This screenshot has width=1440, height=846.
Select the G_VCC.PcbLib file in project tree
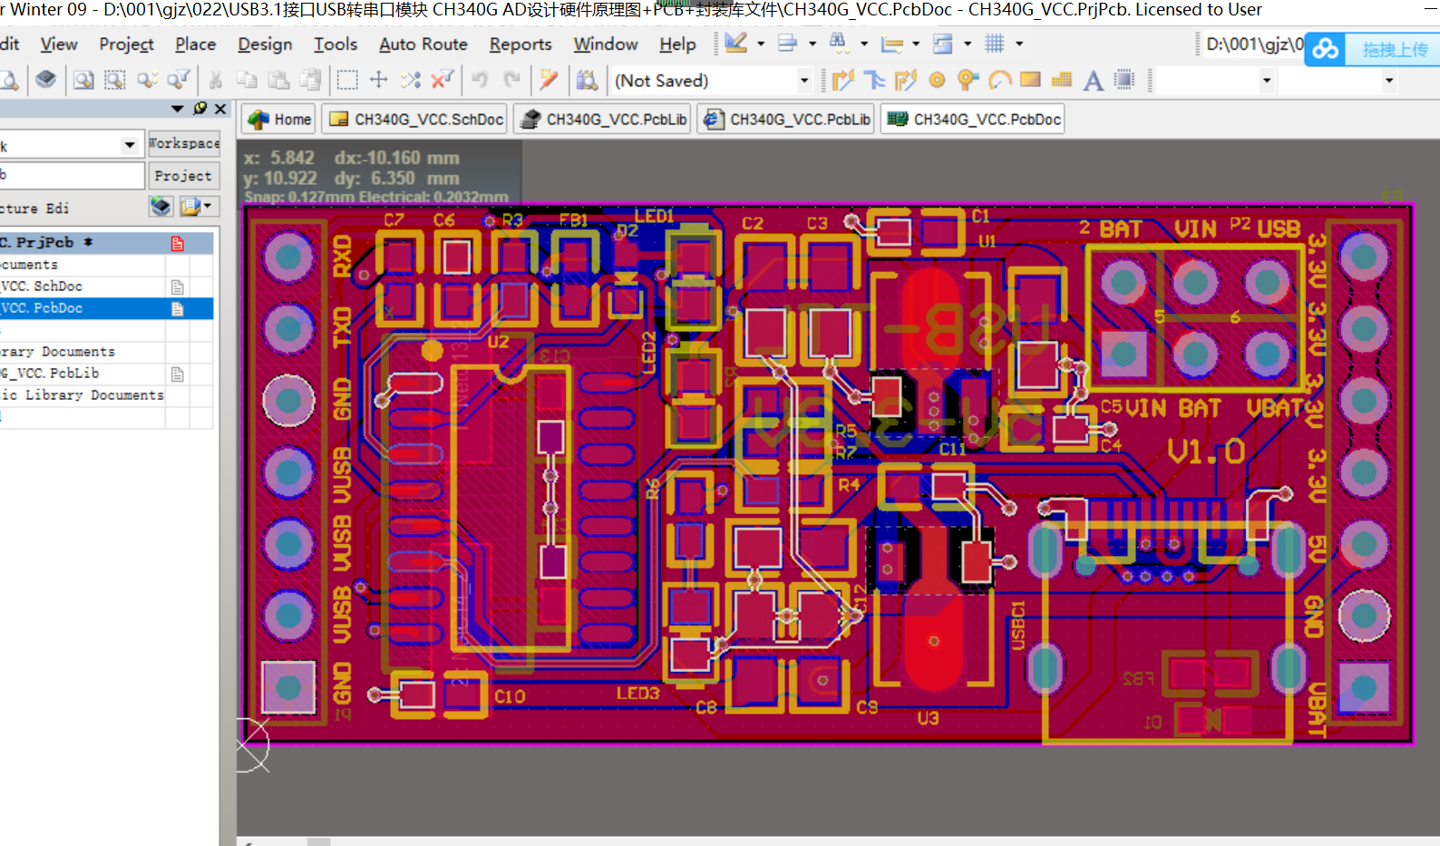(106, 374)
